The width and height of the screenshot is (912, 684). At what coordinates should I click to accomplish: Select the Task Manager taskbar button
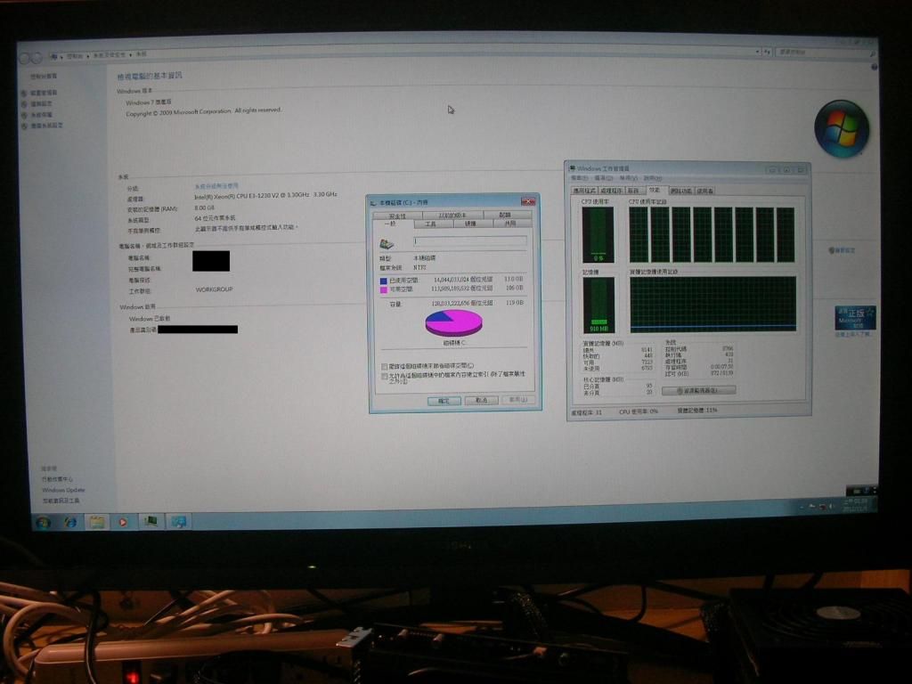[151, 521]
